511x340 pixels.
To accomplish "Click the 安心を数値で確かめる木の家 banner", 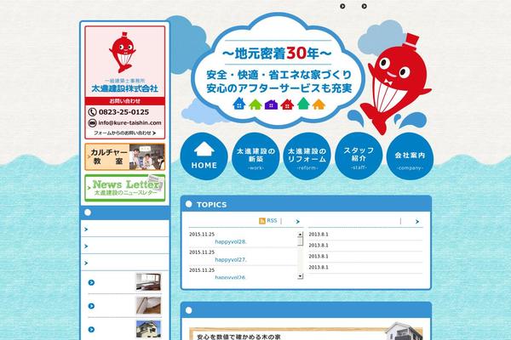I will (306, 334).
